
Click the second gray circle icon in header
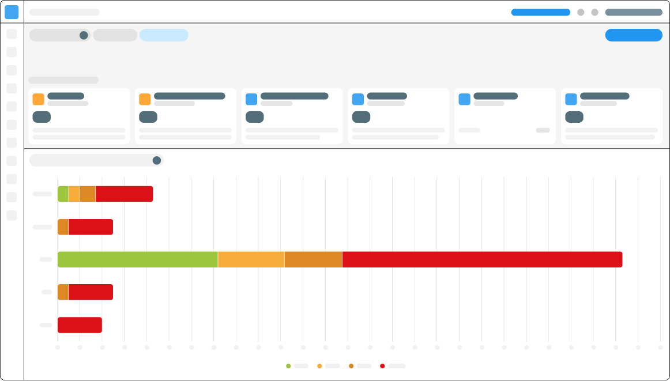[594, 12]
